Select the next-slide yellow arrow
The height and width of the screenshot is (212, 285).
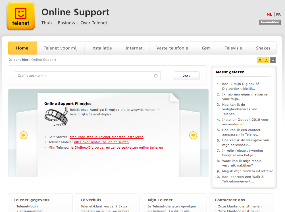point(193,135)
